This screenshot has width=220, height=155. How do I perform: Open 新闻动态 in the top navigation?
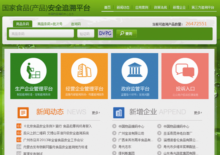pyautogui.click(x=123, y=8)
